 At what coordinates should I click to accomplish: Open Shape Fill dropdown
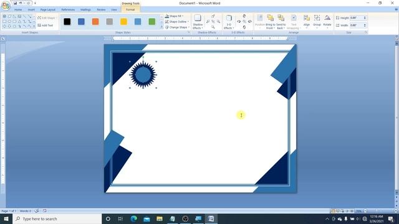(x=175, y=16)
